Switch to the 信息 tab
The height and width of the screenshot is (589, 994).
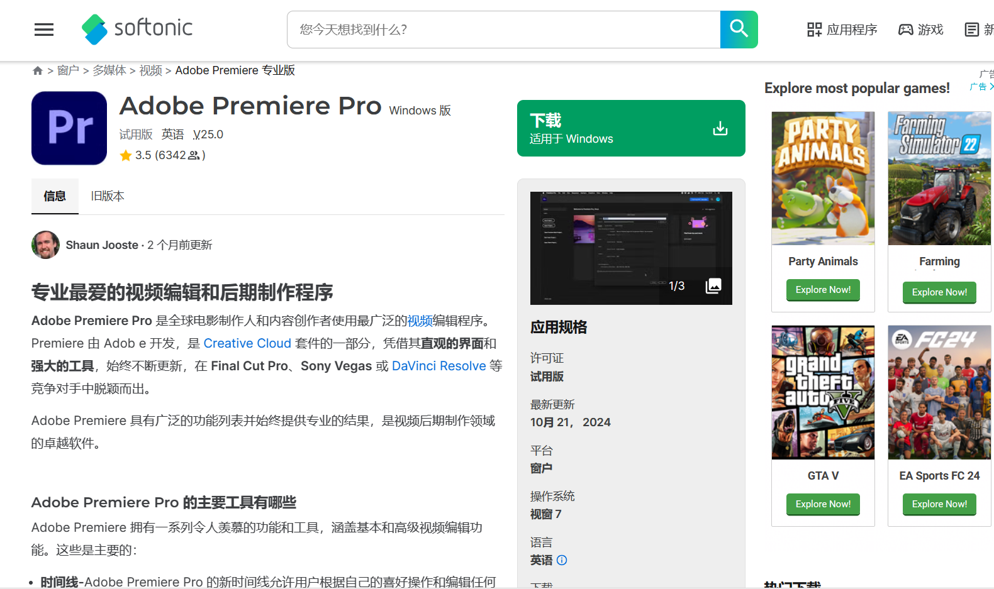point(55,196)
